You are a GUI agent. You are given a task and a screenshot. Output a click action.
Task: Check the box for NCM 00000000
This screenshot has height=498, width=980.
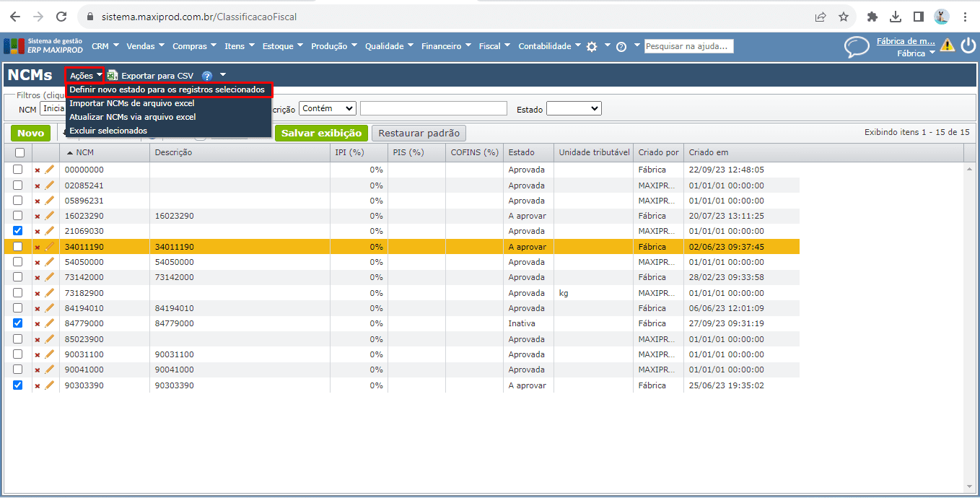(18, 170)
